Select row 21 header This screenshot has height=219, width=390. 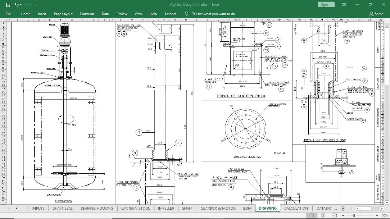tap(4, 78)
